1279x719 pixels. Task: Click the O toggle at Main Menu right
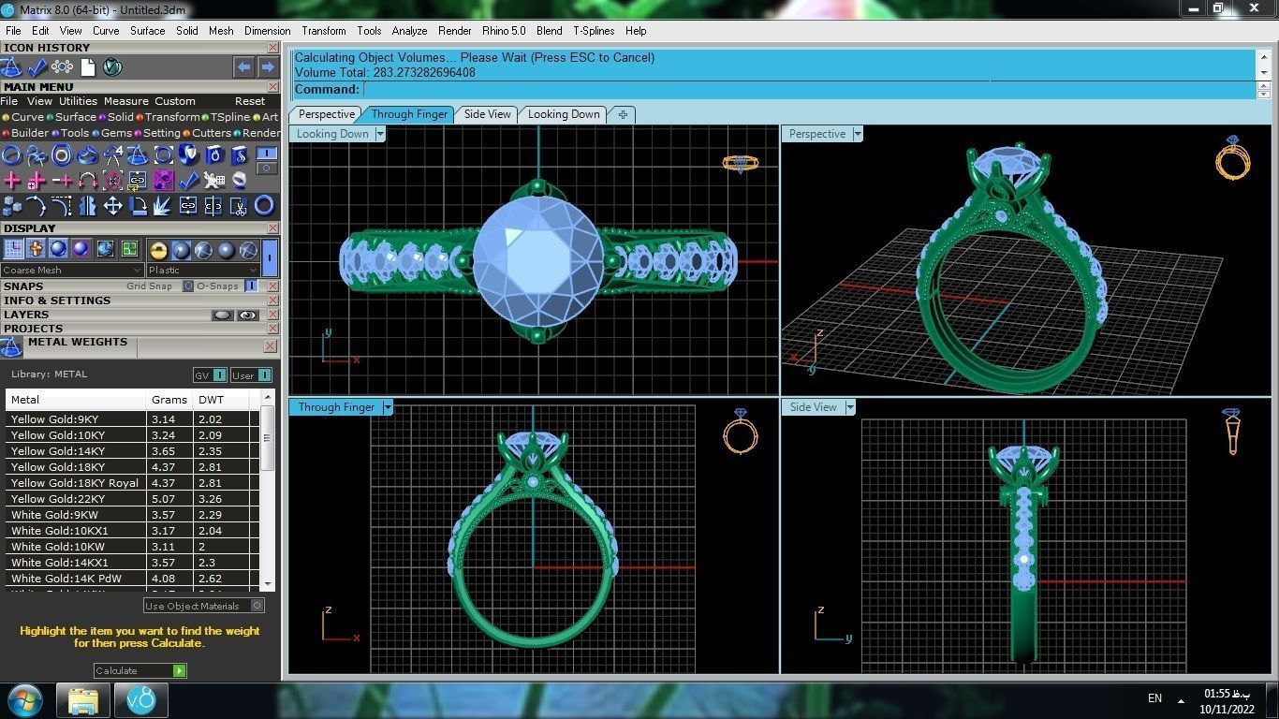pyautogui.click(x=267, y=169)
